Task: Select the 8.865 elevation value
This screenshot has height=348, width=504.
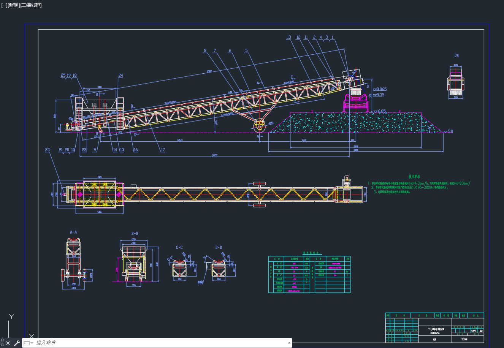Action: 381,89
